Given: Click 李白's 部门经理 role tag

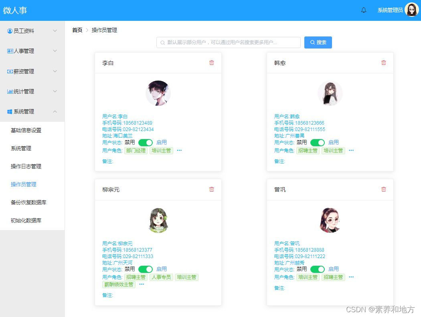Looking at the screenshot, I should 136,151.
